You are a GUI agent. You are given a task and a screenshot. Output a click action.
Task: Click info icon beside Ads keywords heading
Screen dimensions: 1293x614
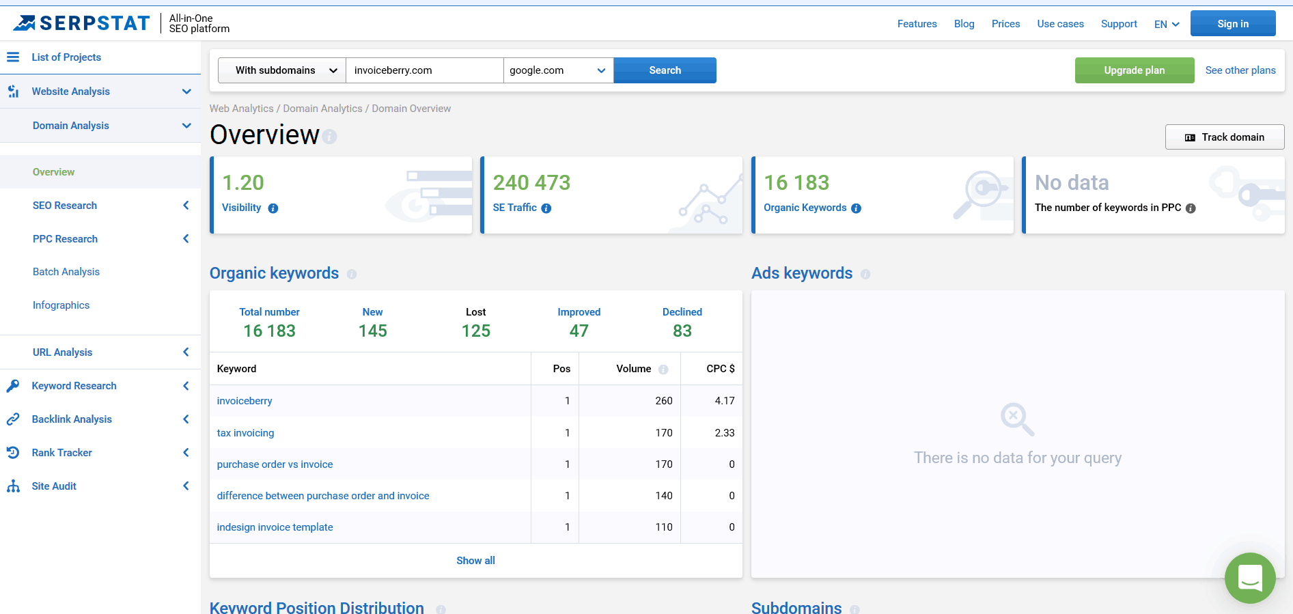[x=865, y=274]
